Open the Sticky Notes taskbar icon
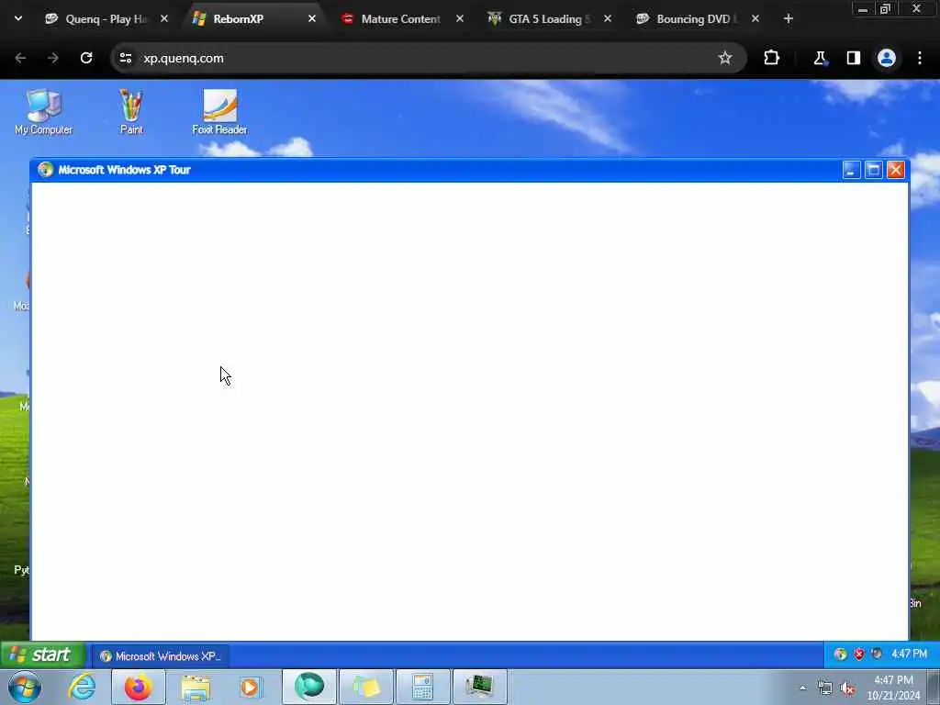The image size is (940, 705). tap(366, 687)
